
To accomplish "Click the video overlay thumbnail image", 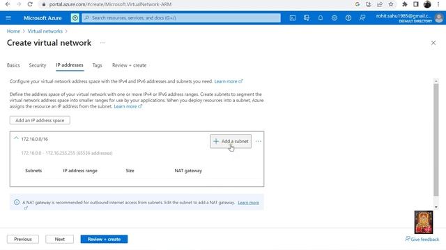I will pos(424,222).
